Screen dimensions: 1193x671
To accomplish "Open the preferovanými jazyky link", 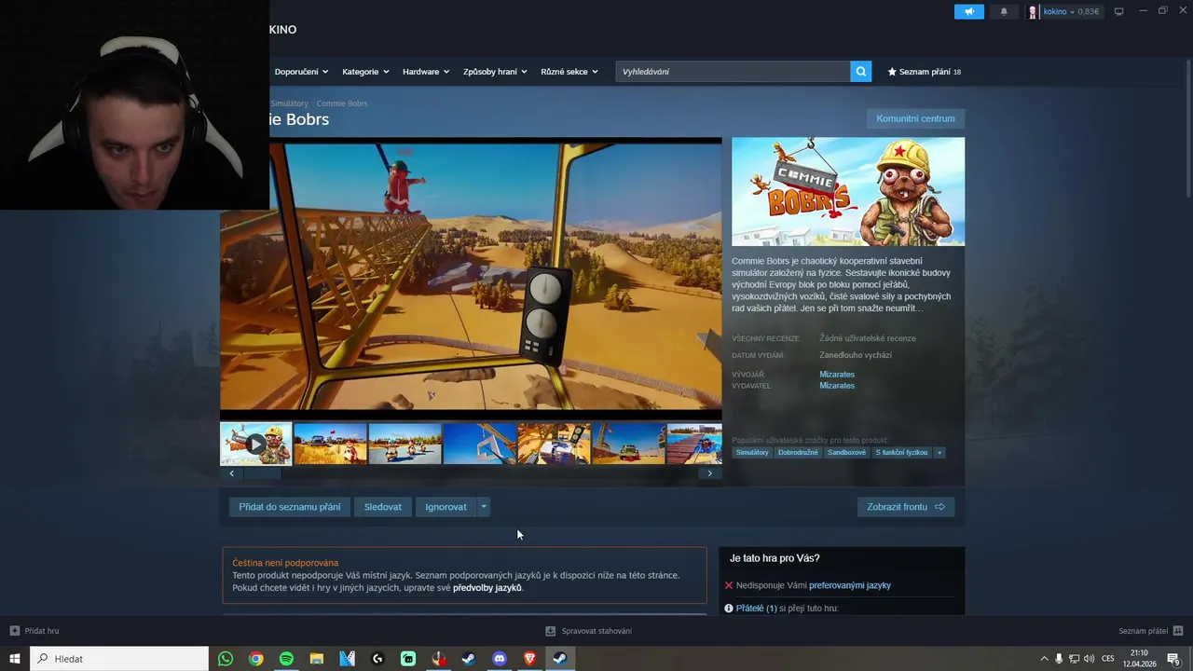I will tap(850, 585).
